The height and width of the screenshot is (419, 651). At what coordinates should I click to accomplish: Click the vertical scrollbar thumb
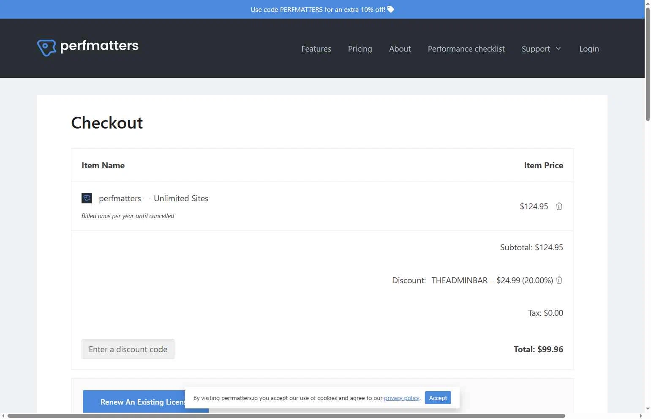click(648, 64)
